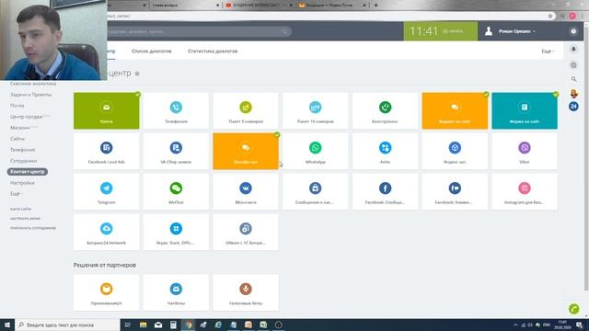589x331 pixels.
Task: Switch to the Статистика диалогов tab
Action: tap(213, 51)
